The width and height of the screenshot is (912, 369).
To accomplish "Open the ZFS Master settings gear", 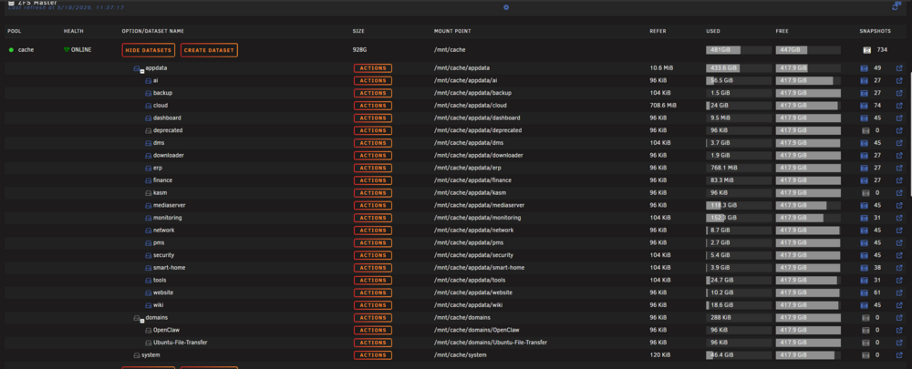I will pos(506,7).
